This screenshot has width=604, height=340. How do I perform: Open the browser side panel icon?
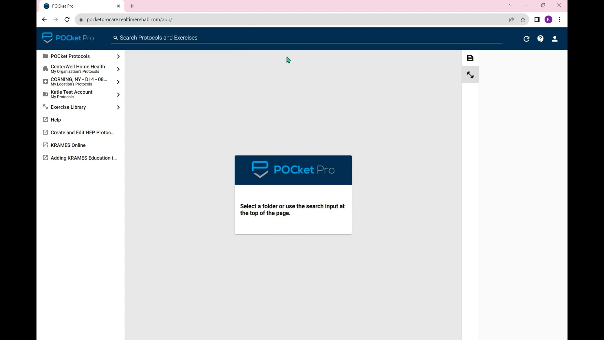(x=537, y=19)
